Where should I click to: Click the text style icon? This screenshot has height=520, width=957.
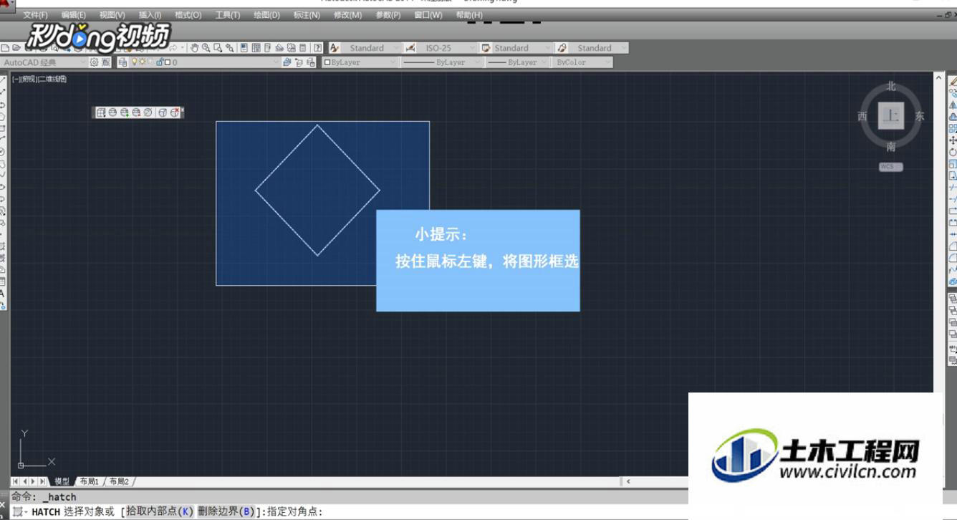coord(335,48)
